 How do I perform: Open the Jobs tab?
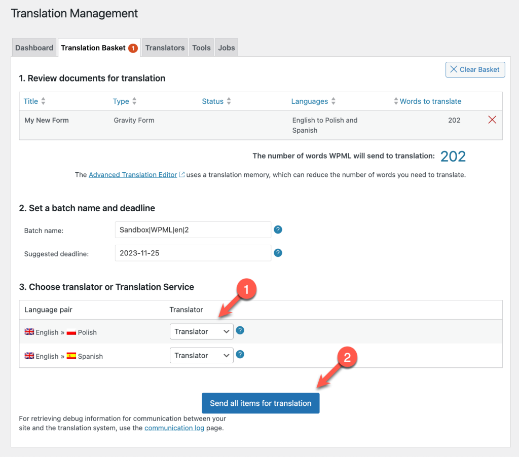click(x=226, y=47)
